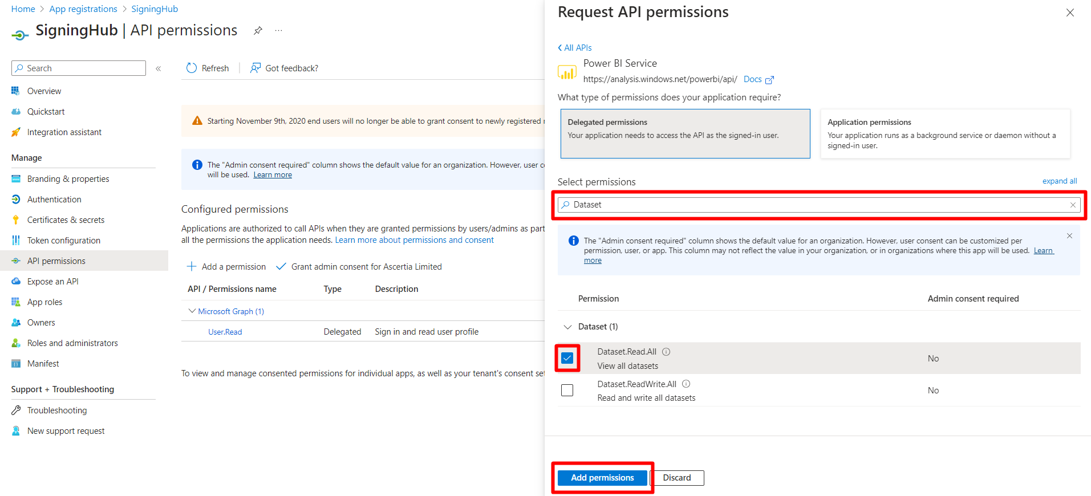Collapse the Dataset (1) permission group
Image resolution: width=1091 pixels, height=496 pixels.
[x=567, y=327]
